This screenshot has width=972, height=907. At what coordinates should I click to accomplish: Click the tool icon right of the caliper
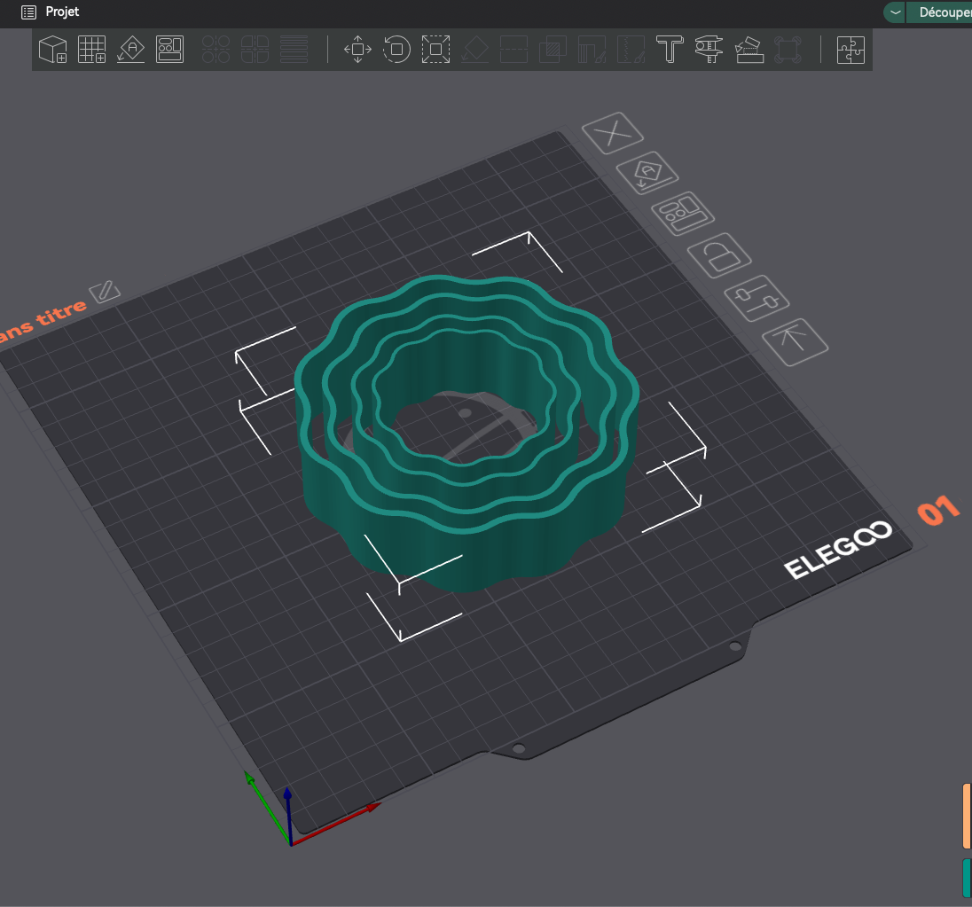point(749,49)
